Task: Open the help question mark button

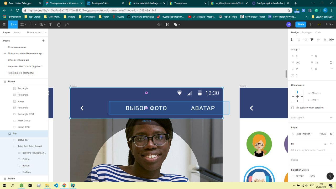Action: pyautogui.click(x=330, y=176)
